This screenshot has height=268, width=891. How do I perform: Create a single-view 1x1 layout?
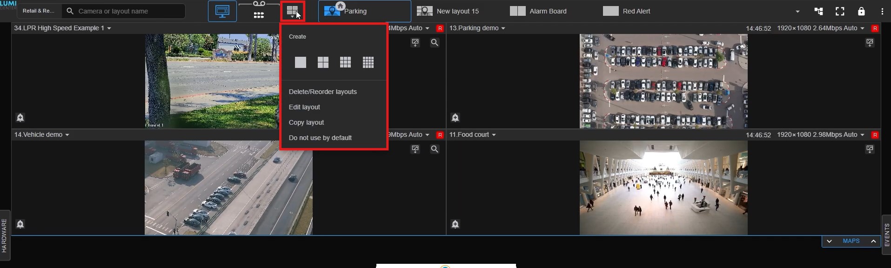(301, 62)
